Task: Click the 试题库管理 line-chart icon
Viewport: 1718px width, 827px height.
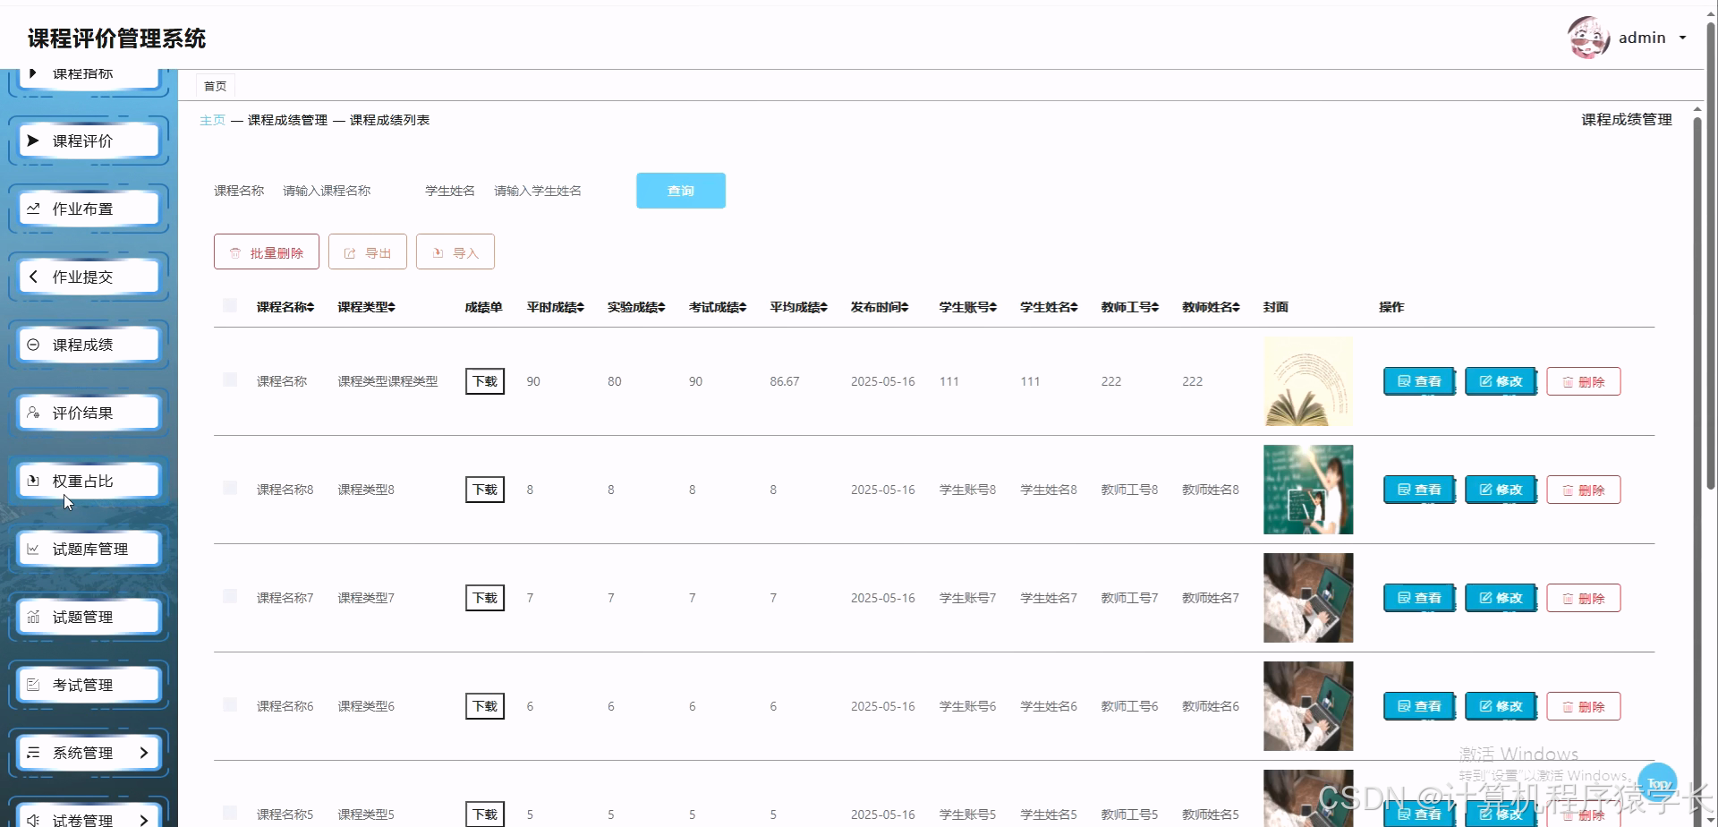Action: [33, 549]
